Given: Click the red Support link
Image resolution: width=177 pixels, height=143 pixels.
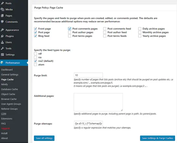Looking at the screenshot, I should point(5,128).
